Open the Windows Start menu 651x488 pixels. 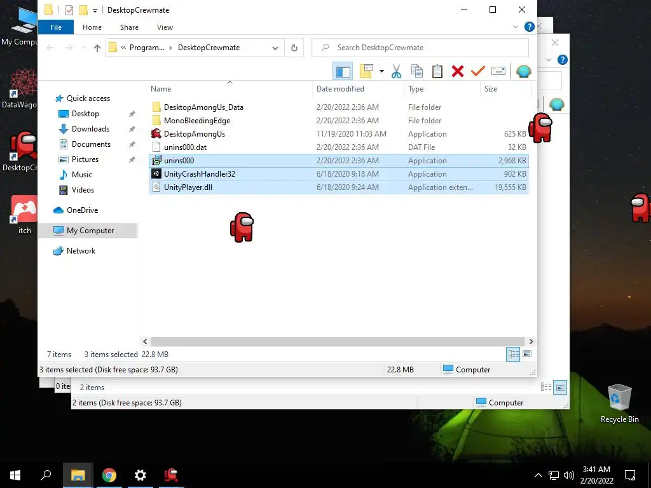tap(15, 475)
